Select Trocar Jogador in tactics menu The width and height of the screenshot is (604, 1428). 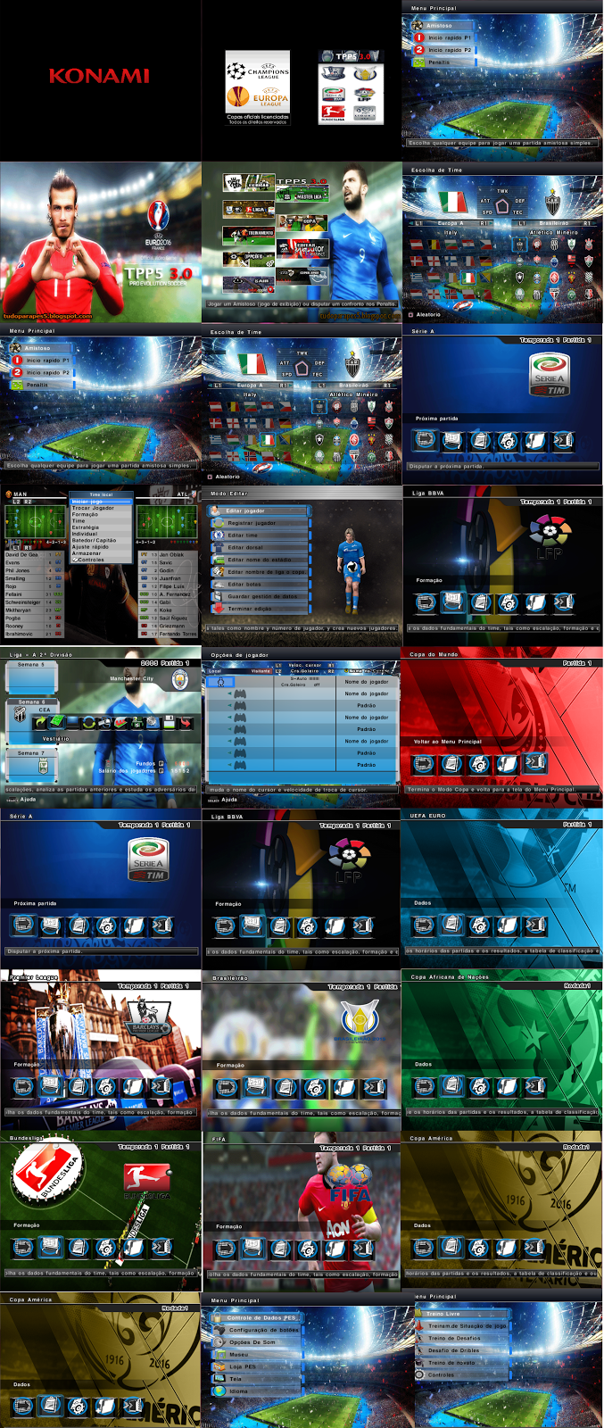point(101,508)
